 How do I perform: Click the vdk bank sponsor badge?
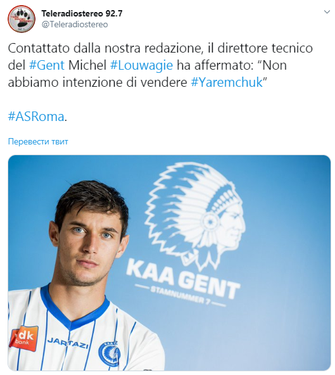point(23,338)
